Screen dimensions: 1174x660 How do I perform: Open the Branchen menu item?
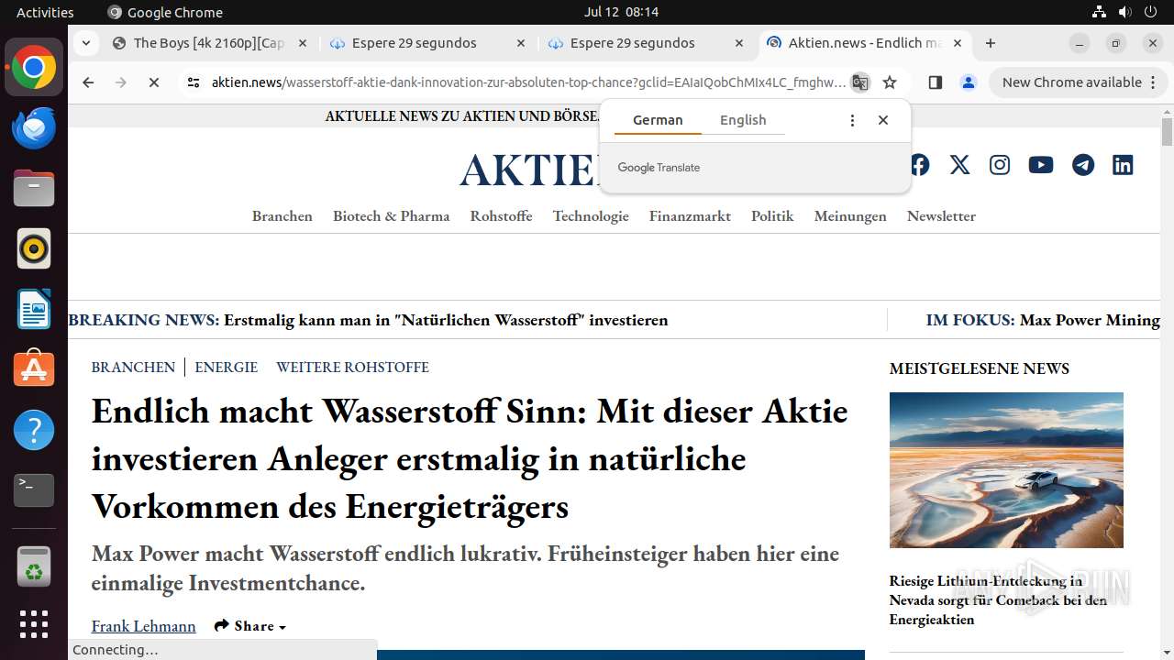tap(282, 216)
